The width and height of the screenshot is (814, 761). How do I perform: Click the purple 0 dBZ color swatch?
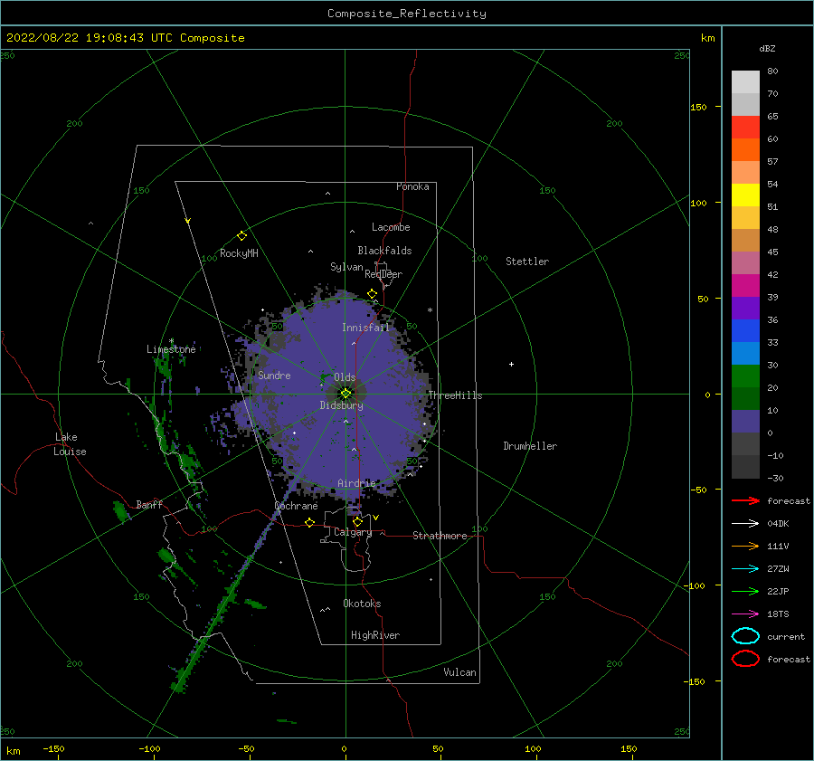745,422
